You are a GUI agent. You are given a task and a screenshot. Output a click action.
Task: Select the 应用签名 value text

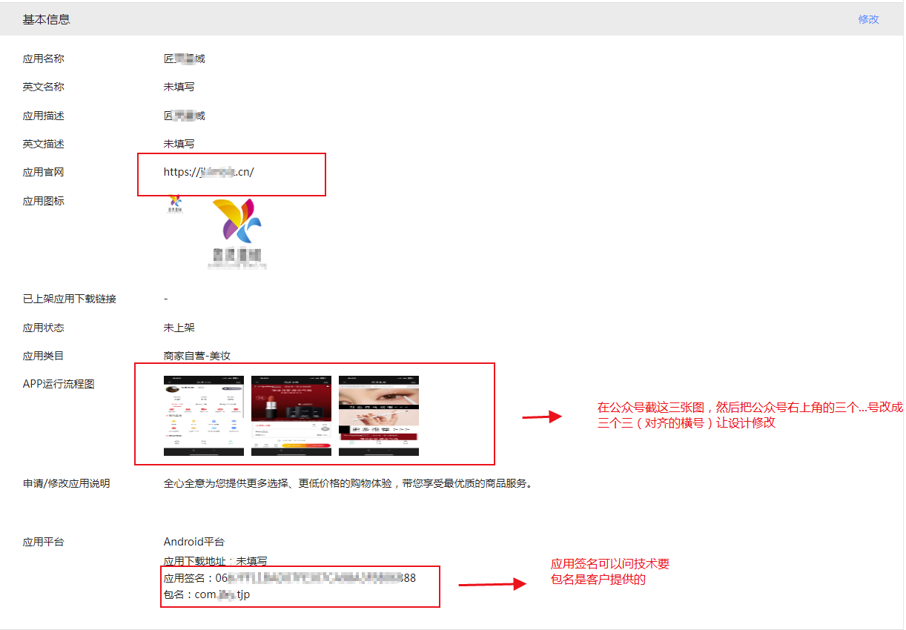click(x=315, y=578)
